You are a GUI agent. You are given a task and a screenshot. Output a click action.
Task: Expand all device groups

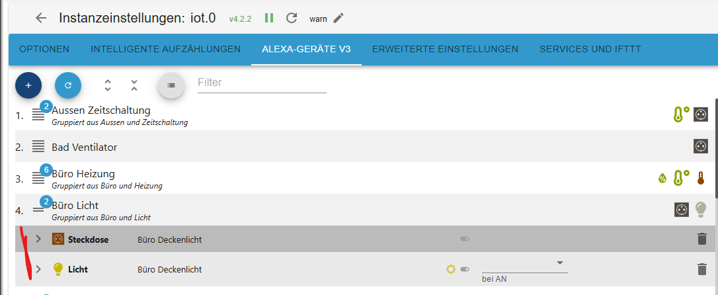108,85
